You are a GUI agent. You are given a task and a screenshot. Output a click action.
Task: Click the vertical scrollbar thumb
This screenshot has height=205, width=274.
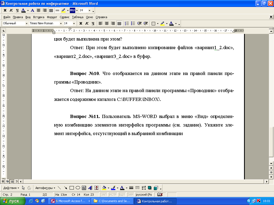point(271,142)
